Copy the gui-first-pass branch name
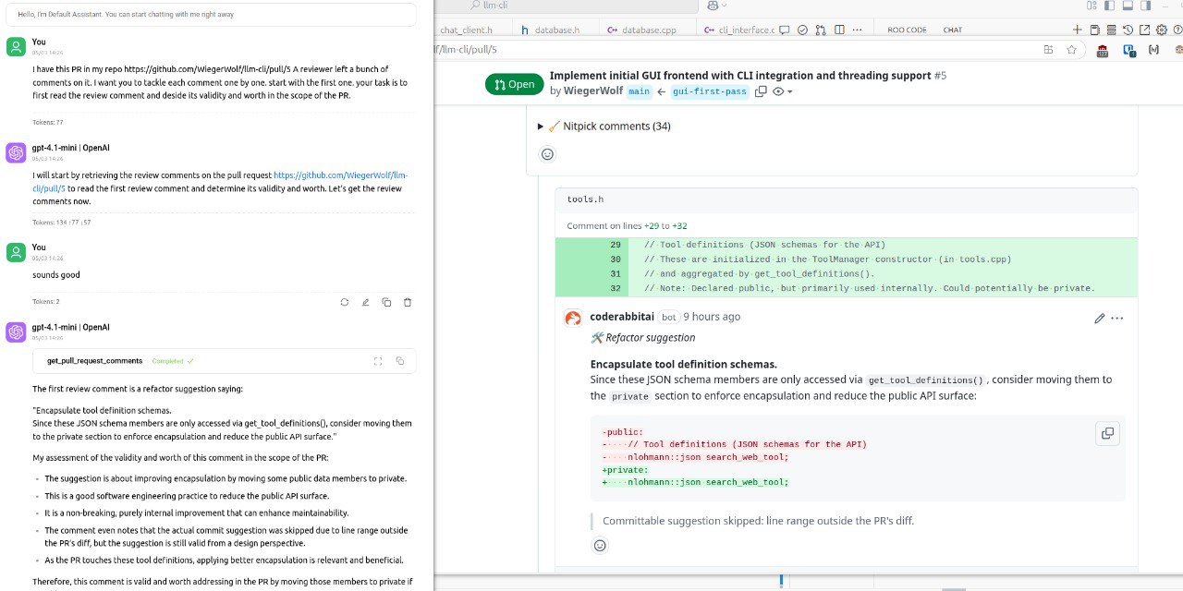1183x591 pixels. [761, 91]
